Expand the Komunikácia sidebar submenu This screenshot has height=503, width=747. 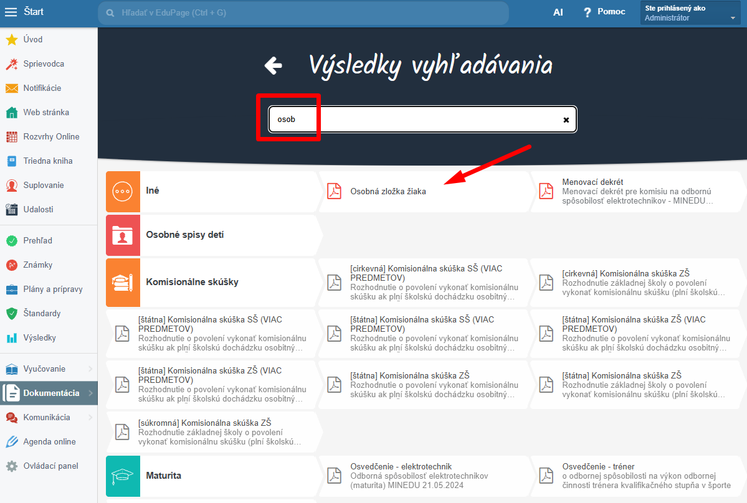[x=90, y=417]
